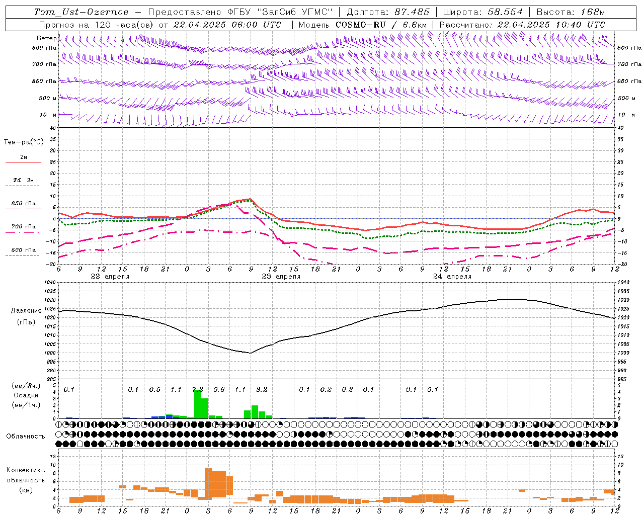The width and height of the screenshot is (644, 515).
Task: Click the model label COSMO-RU / 6.6км
Action: click(x=381, y=25)
